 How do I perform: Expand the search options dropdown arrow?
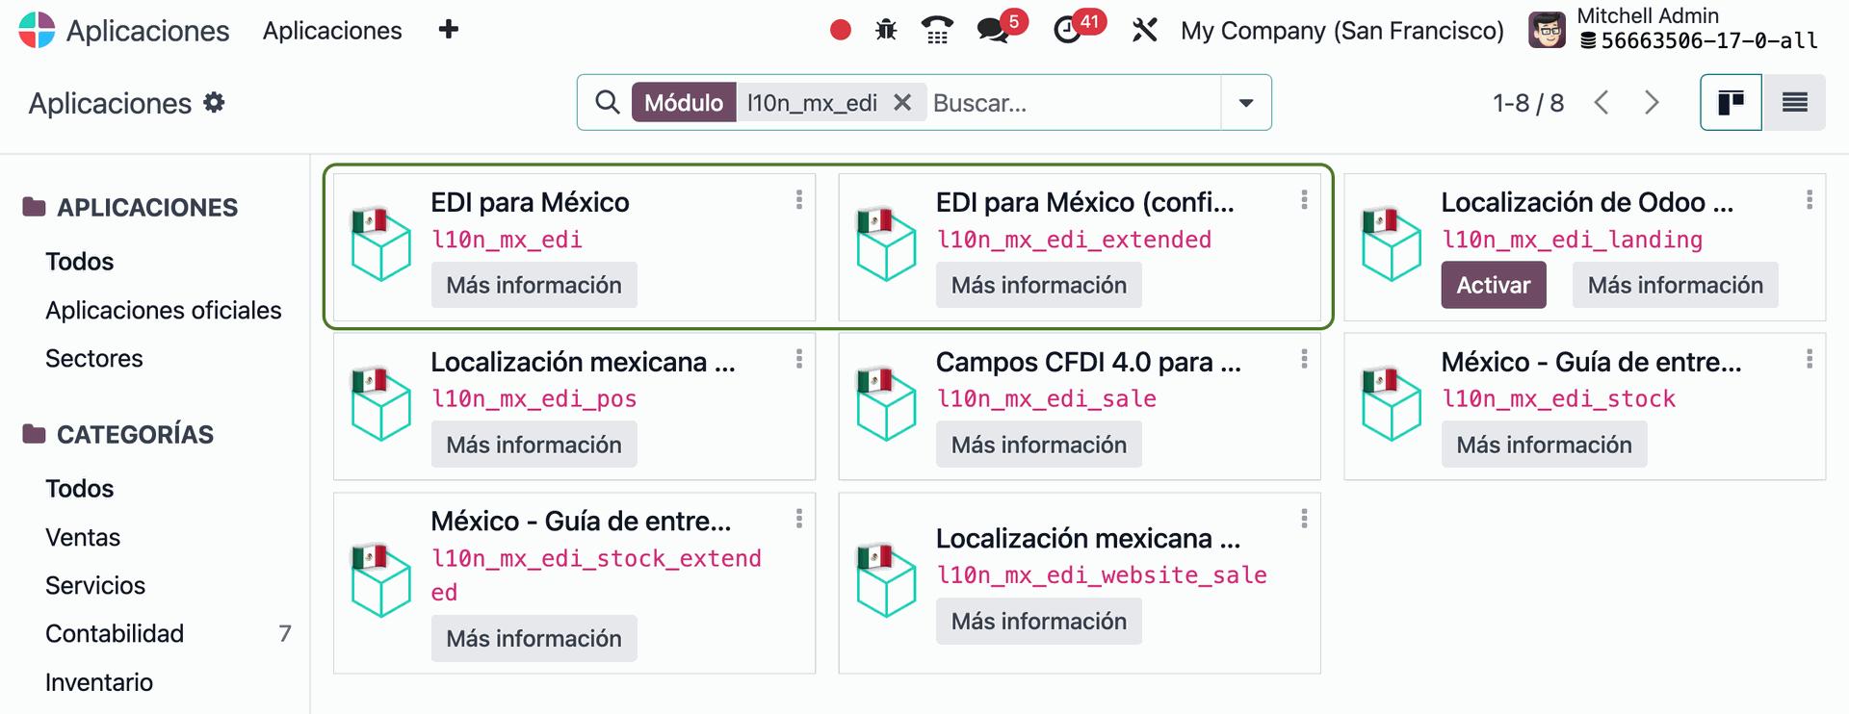pyautogui.click(x=1246, y=103)
